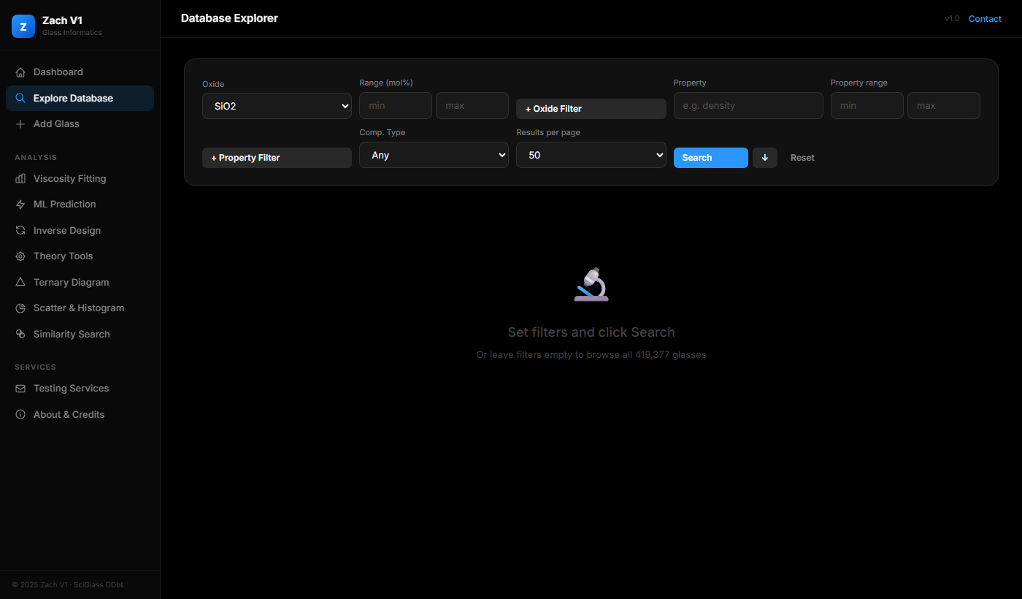
Task: Click 'Set filters and click Search' text
Action: [591, 332]
